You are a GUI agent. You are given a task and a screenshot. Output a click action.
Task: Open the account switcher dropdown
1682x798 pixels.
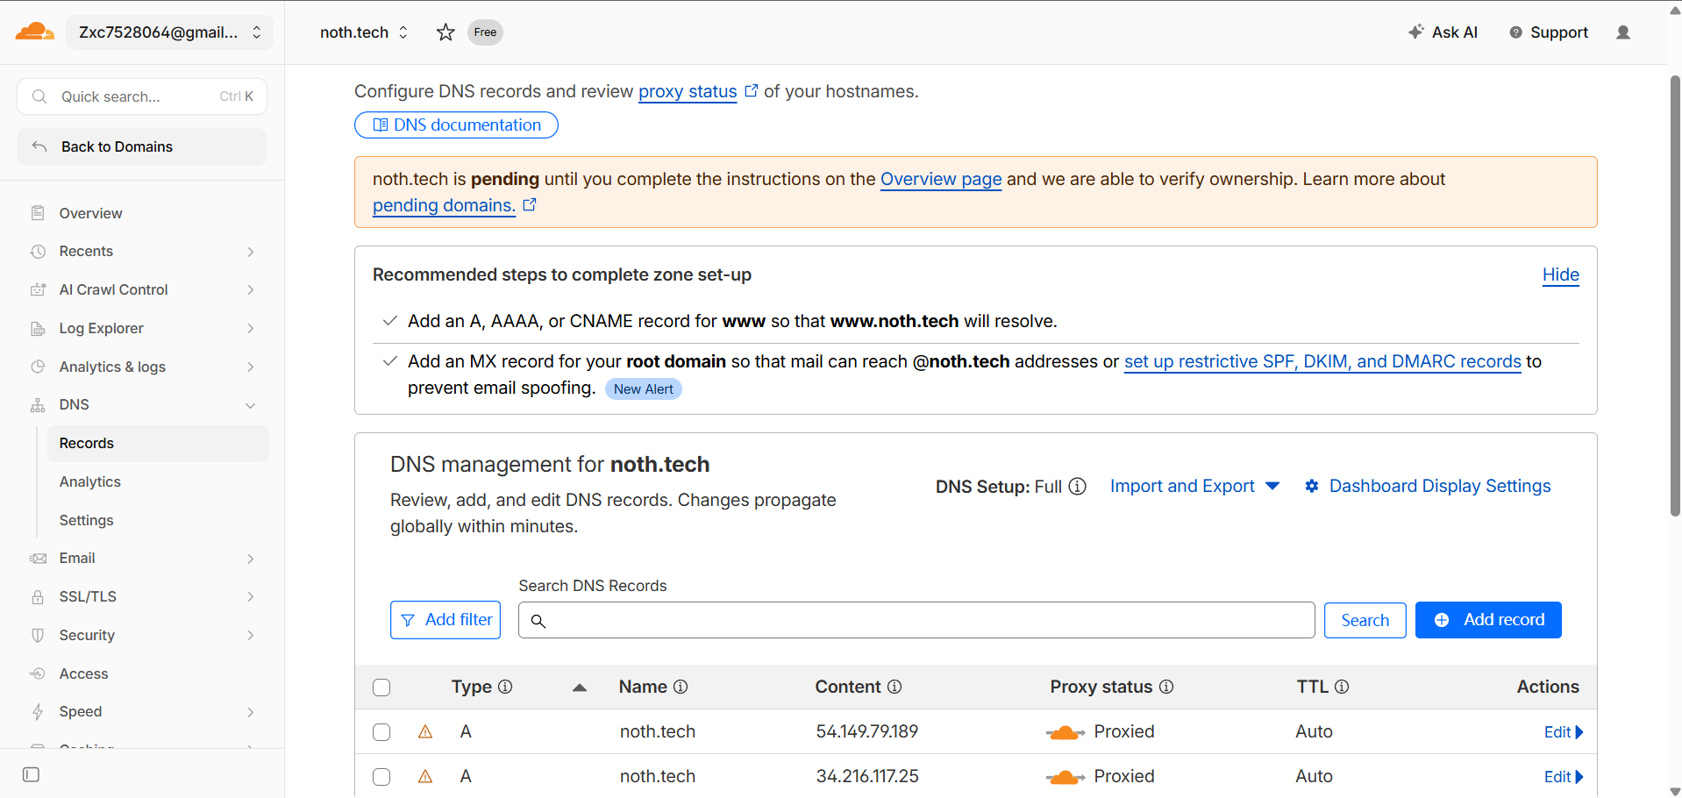click(x=169, y=32)
